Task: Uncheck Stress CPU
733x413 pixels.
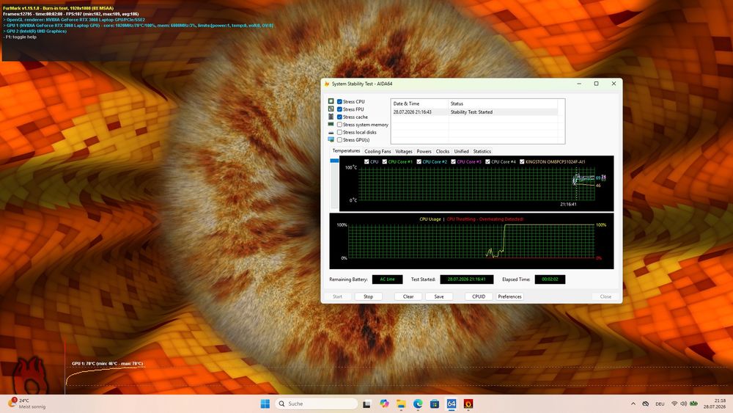Action: pyautogui.click(x=340, y=101)
